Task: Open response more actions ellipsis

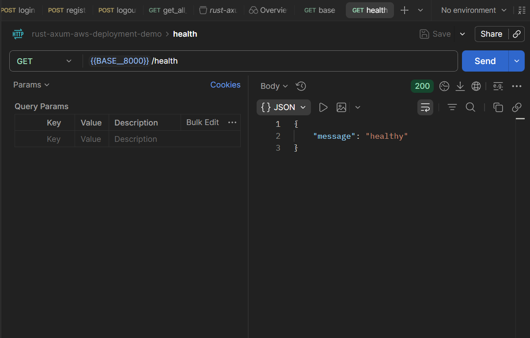Action: pos(517,86)
